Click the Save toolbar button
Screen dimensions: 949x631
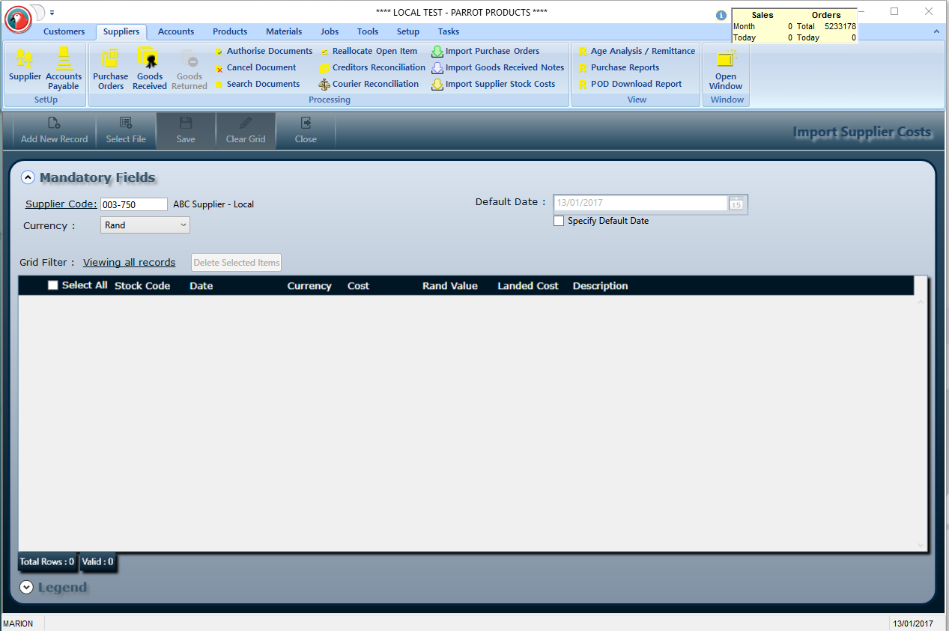(x=186, y=131)
